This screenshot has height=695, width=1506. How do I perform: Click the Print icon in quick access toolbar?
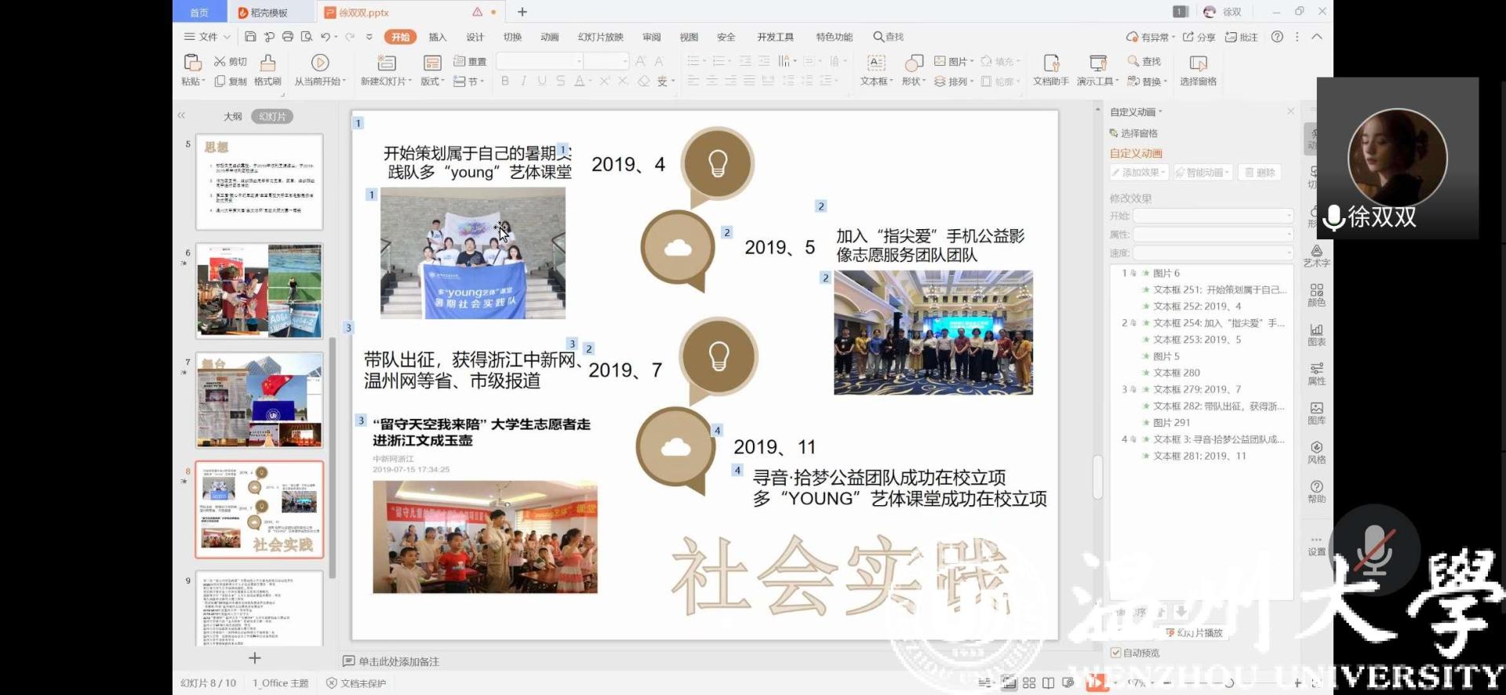pyautogui.click(x=288, y=37)
